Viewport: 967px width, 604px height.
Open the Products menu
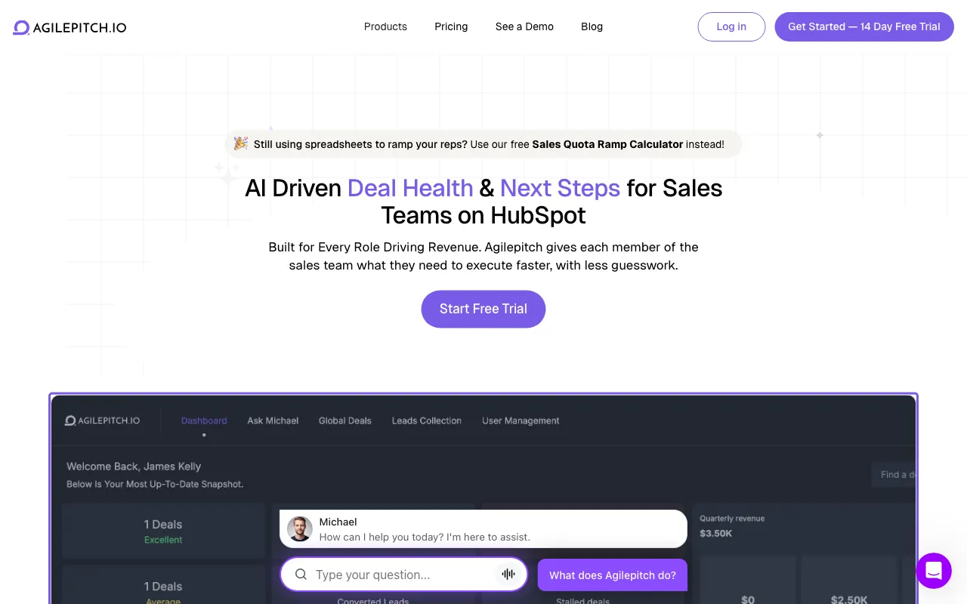pos(385,26)
